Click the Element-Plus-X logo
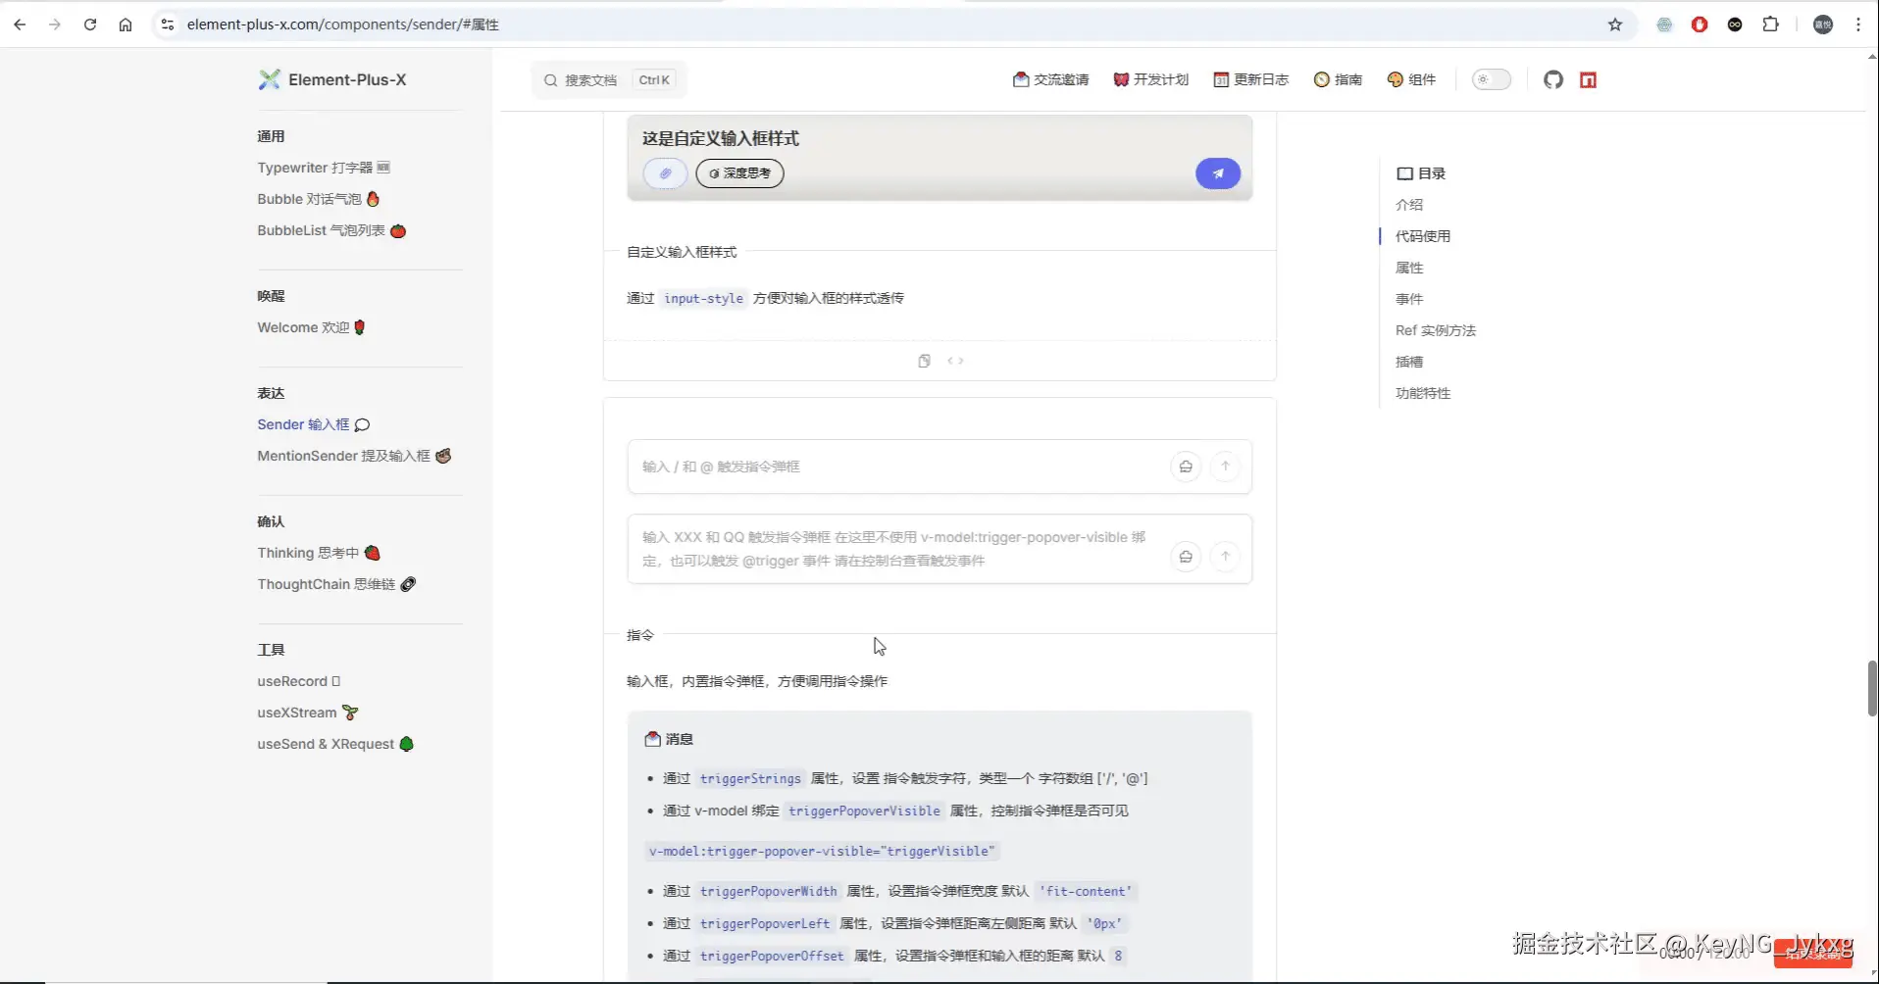Screen dimensions: 1879x984 [332, 79]
